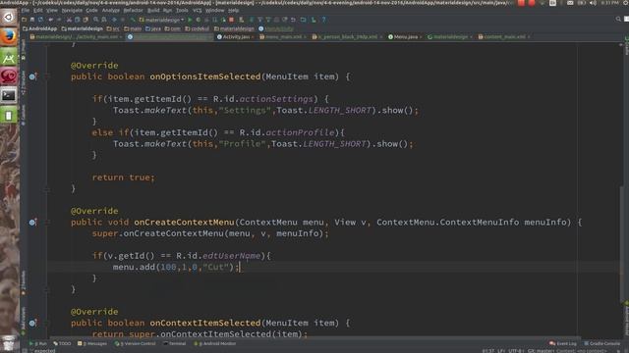This screenshot has width=629, height=353.
Task: Close the Activity.java tab
Action: point(253,37)
